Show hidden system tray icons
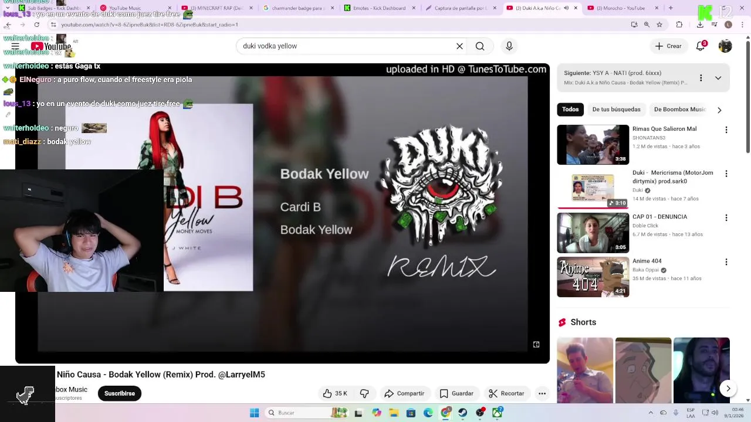This screenshot has width=751, height=422. [x=650, y=413]
